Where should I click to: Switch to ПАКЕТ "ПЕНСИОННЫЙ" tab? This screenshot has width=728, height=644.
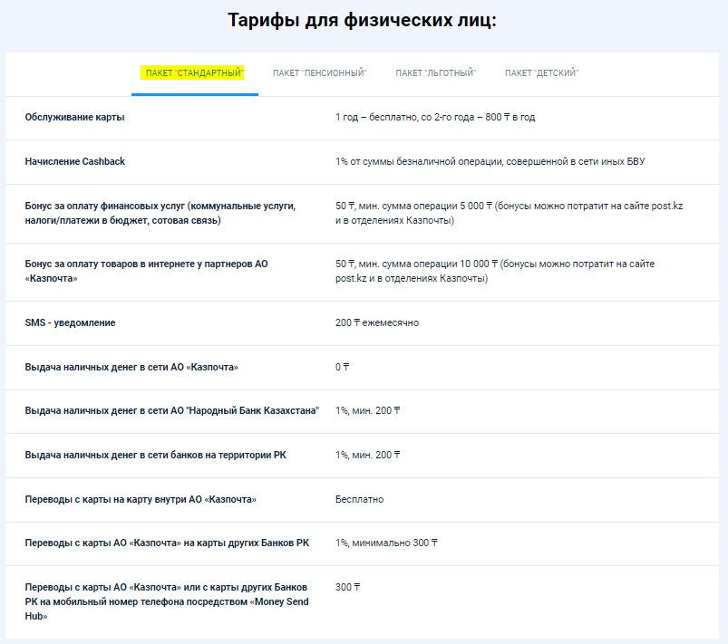(x=319, y=72)
